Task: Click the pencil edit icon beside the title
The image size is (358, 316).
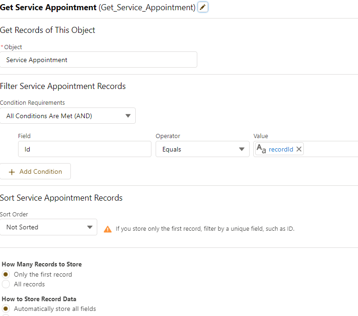Action: click(x=203, y=7)
